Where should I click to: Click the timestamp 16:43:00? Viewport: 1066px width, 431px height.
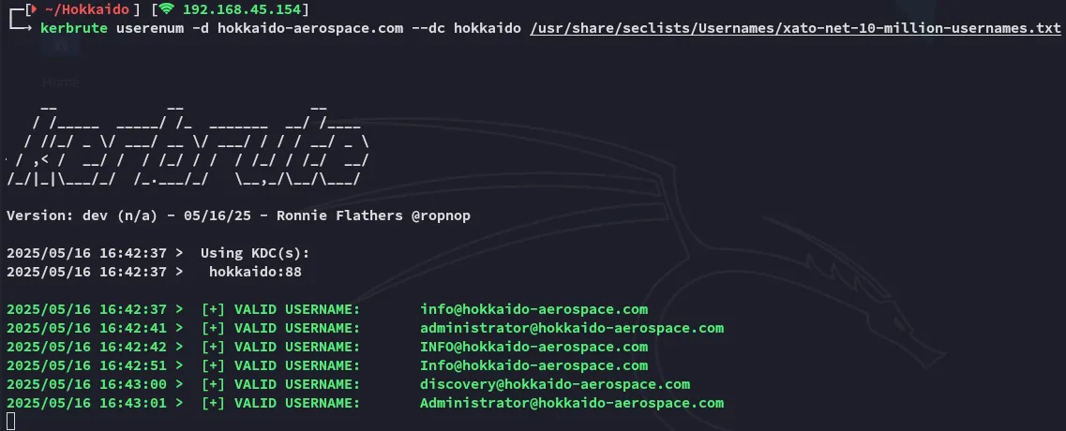tap(132, 384)
